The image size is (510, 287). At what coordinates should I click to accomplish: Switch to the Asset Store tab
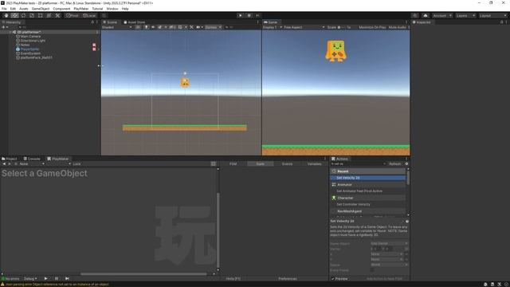135,22
